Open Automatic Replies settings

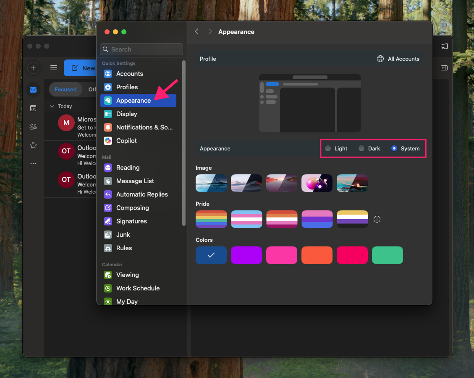[138, 194]
